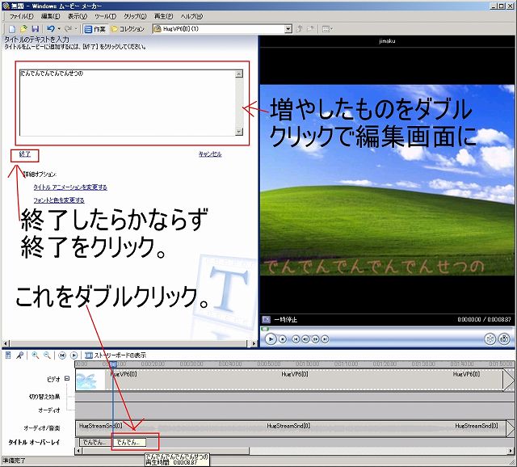Open the 編集(E) menu

50,16
